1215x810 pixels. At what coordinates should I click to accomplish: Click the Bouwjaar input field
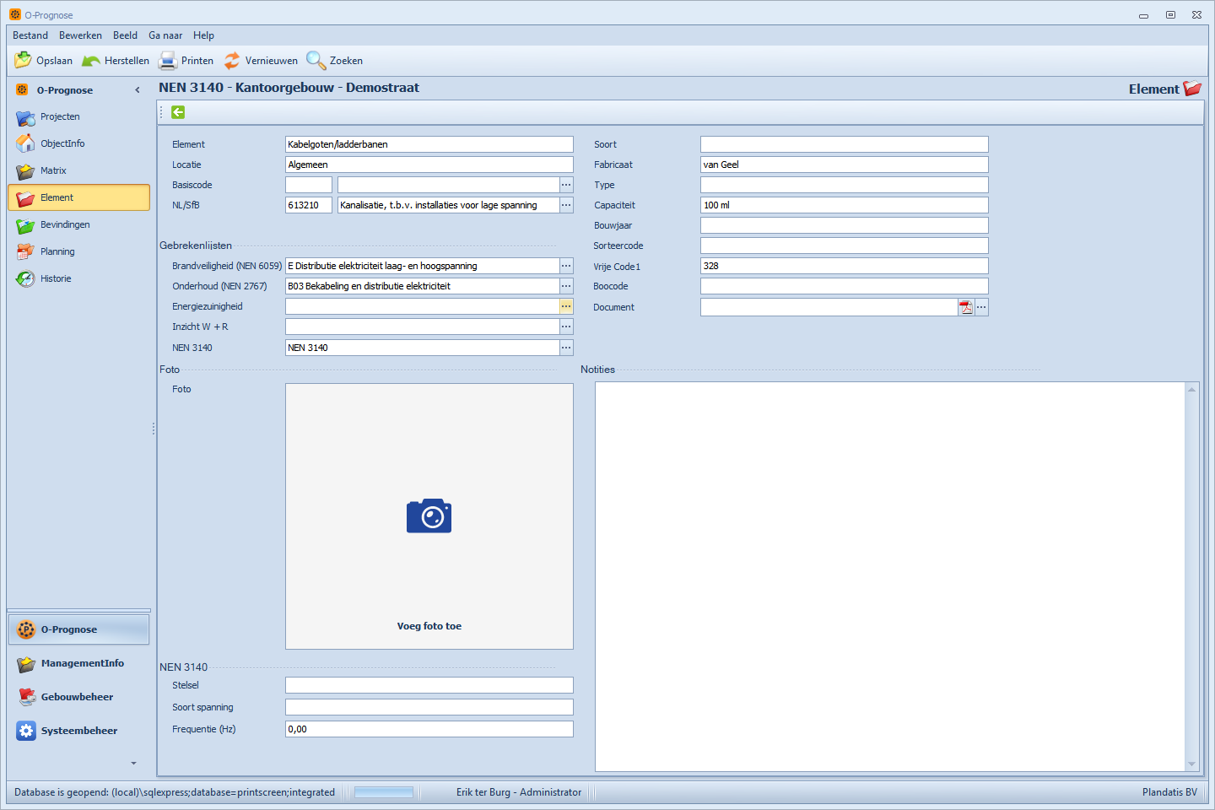(x=844, y=225)
